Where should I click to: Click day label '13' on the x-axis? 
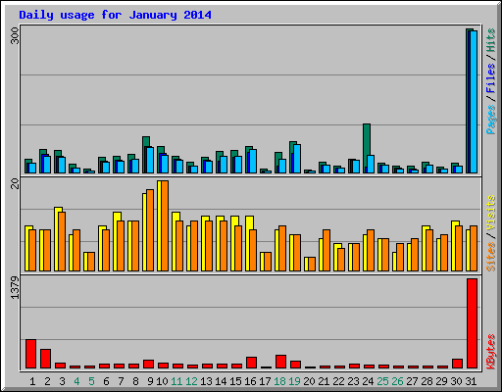[206, 381]
